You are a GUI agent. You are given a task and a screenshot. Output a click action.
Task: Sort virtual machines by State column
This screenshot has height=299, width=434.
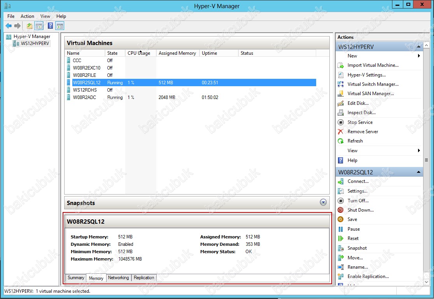pyautogui.click(x=115, y=53)
